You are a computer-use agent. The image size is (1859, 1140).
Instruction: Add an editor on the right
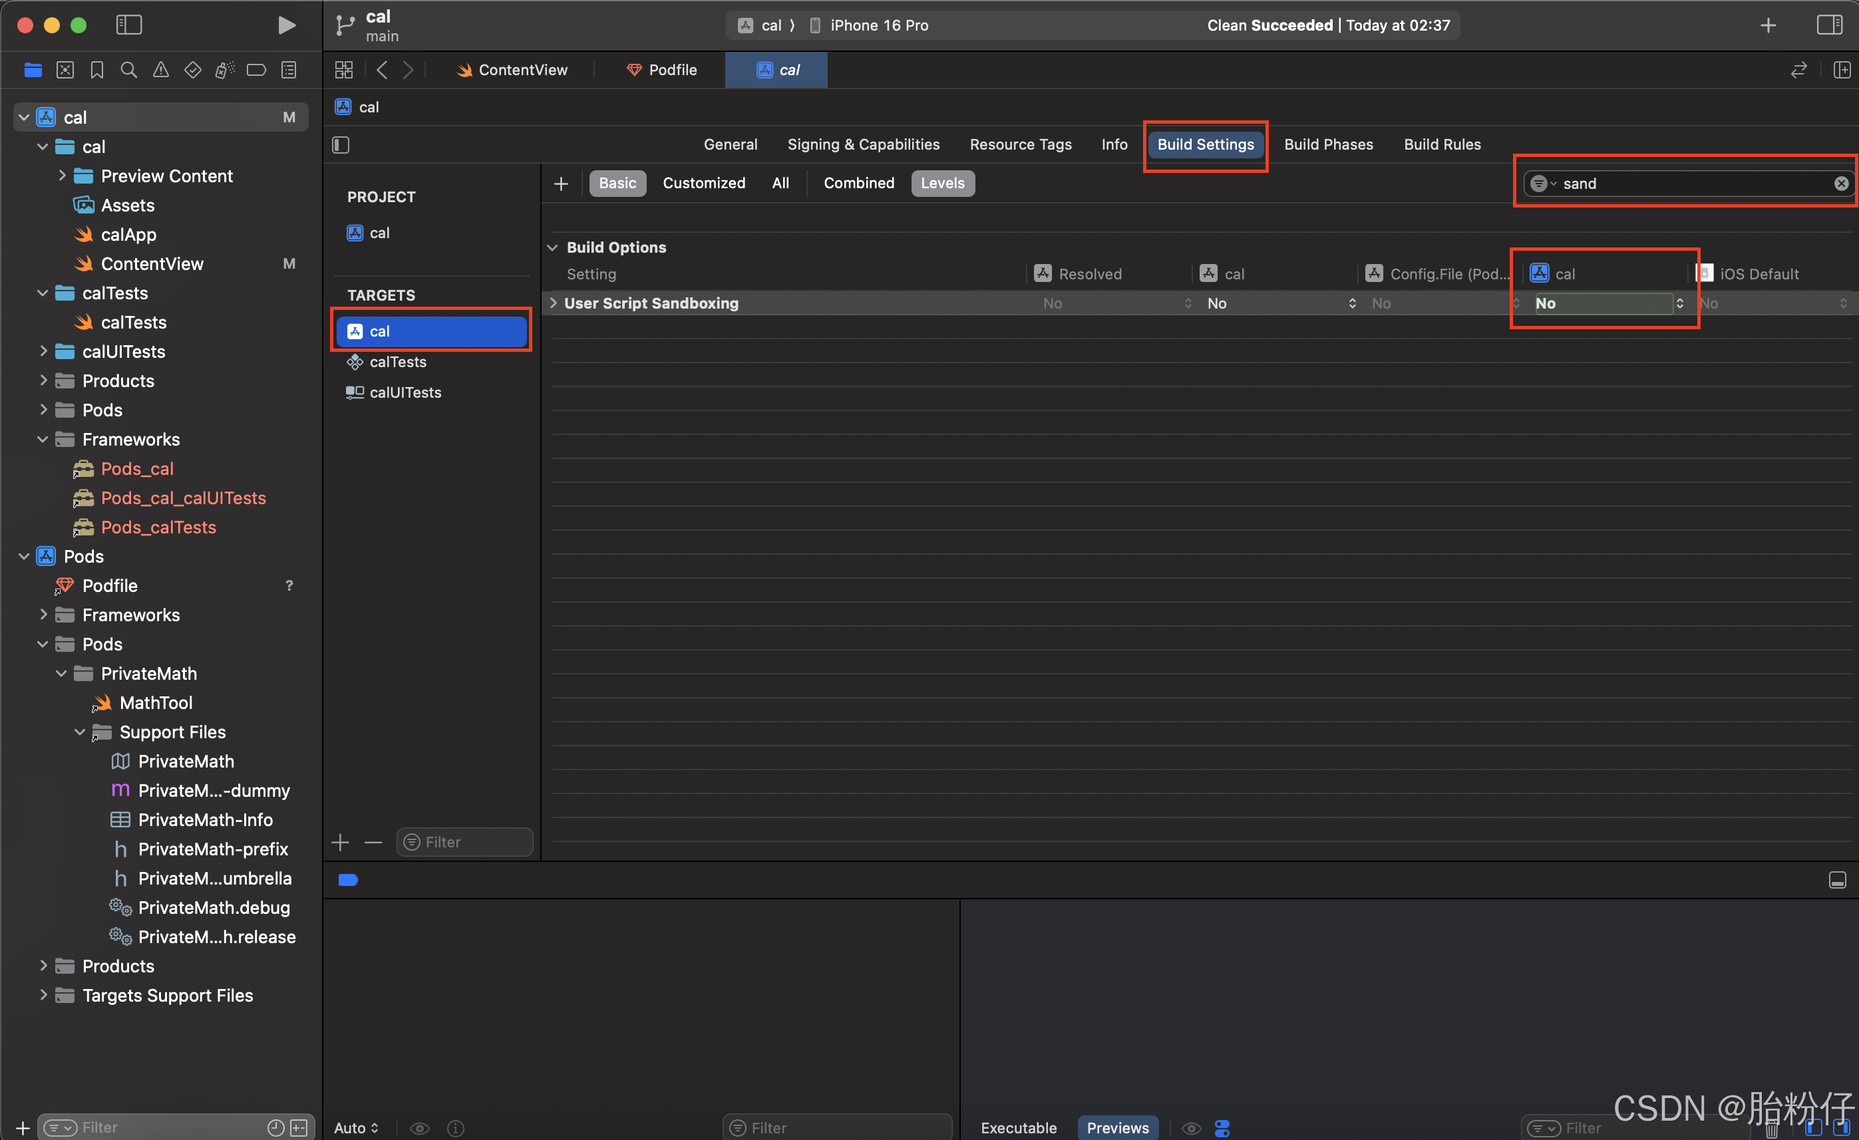pyautogui.click(x=1842, y=70)
